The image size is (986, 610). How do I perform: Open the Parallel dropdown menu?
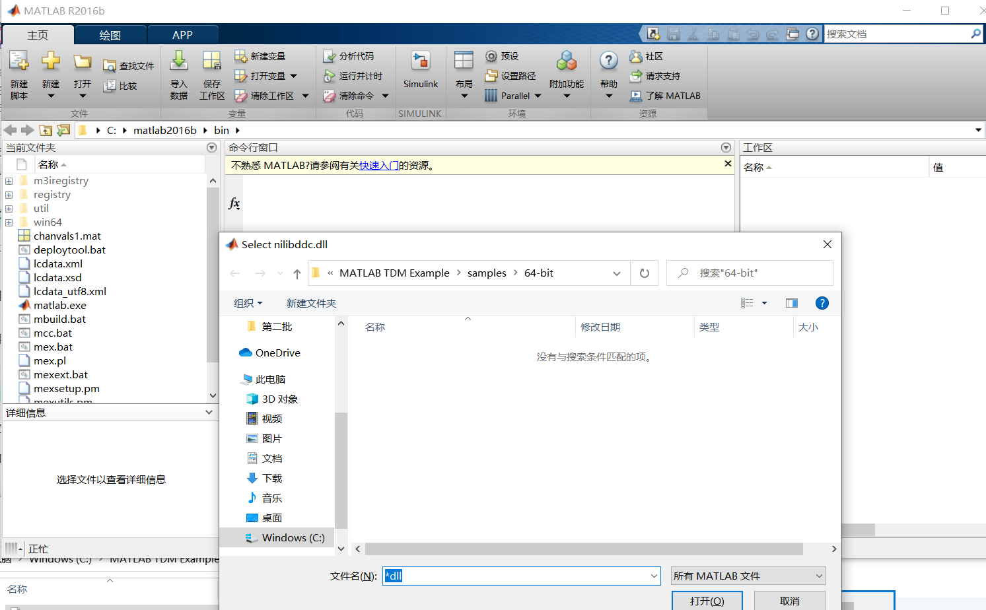pyautogui.click(x=538, y=96)
